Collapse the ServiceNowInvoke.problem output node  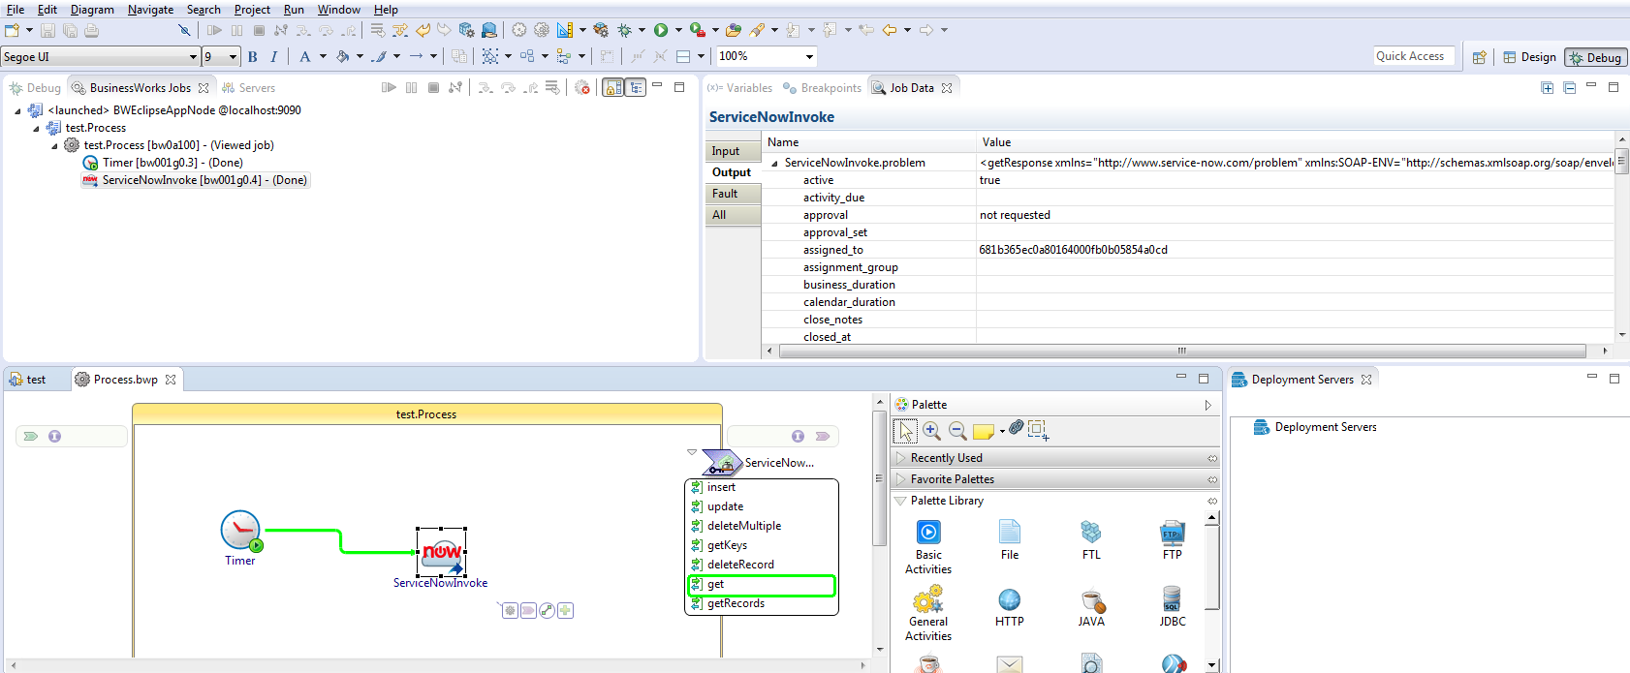click(774, 164)
